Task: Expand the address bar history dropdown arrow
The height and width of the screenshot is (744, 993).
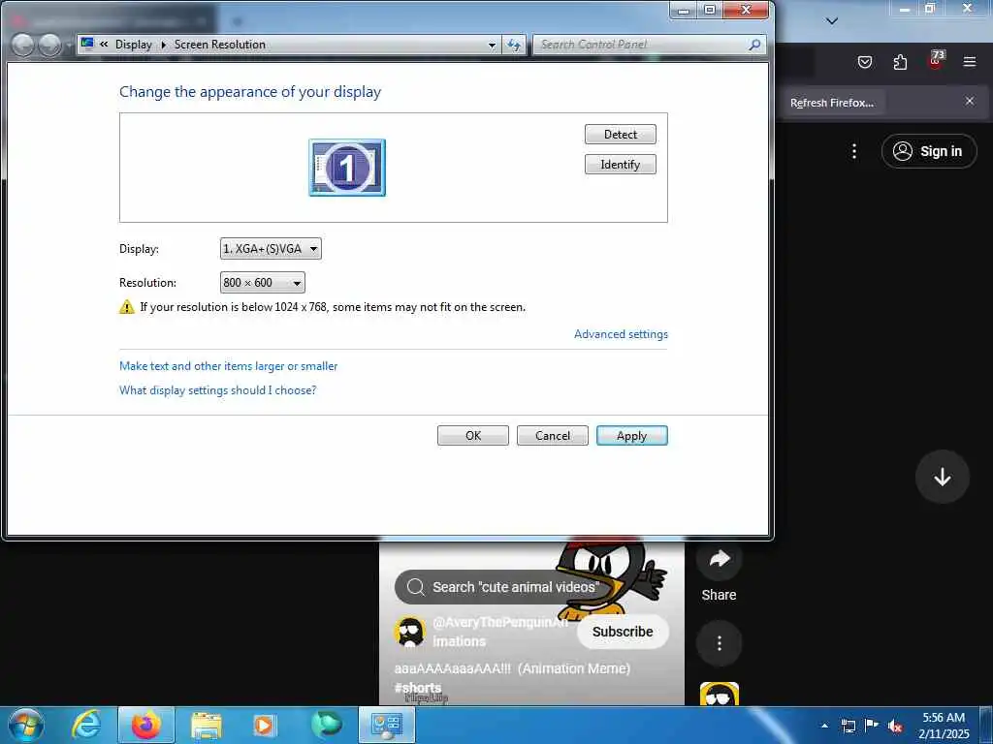Action: (492, 45)
